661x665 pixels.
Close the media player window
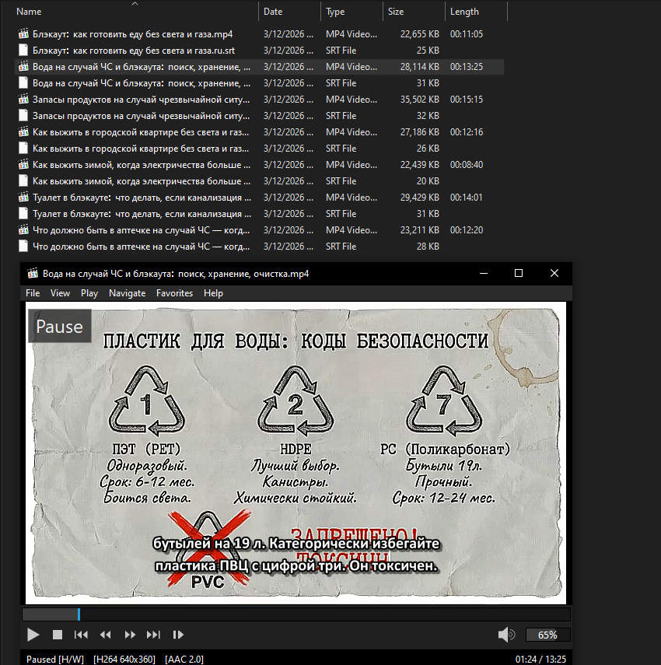pyautogui.click(x=554, y=273)
